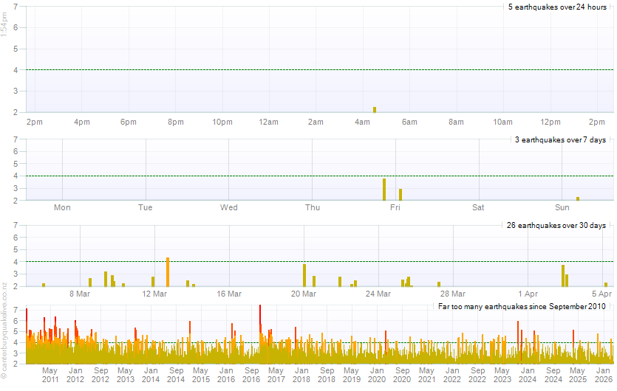Screen dimensions: 617x391
Task: Select the Wed label on the 7-day axis
Action: point(229,207)
